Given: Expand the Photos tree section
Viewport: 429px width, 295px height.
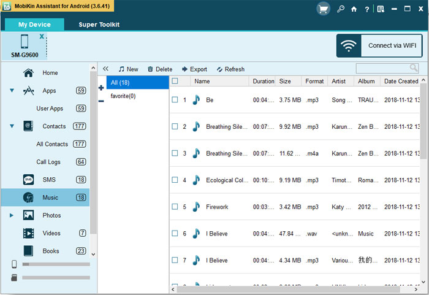Looking at the screenshot, I should pyautogui.click(x=12, y=215).
